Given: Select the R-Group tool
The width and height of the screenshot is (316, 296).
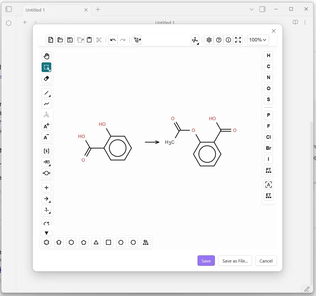Looking at the screenshot, I should (x=46, y=162).
